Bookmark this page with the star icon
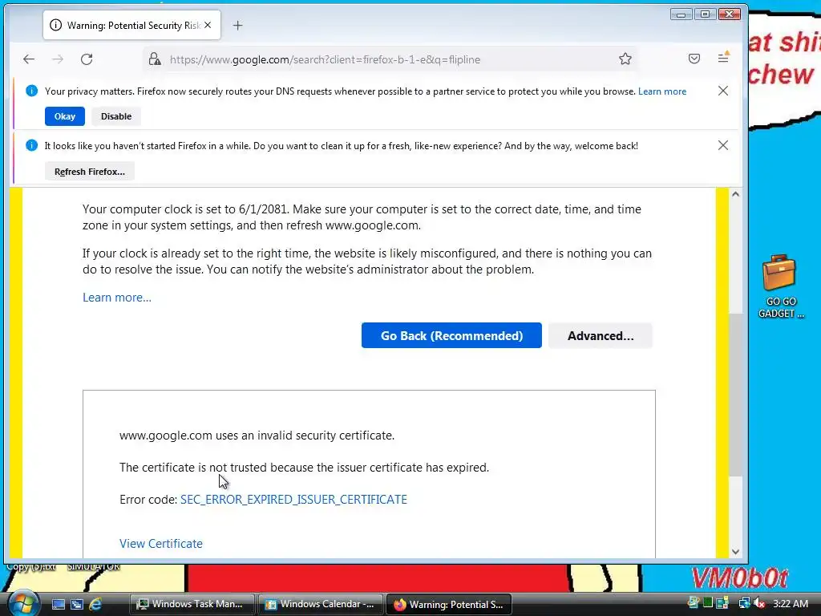The height and width of the screenshot is (616, 821). pos(625,59)
